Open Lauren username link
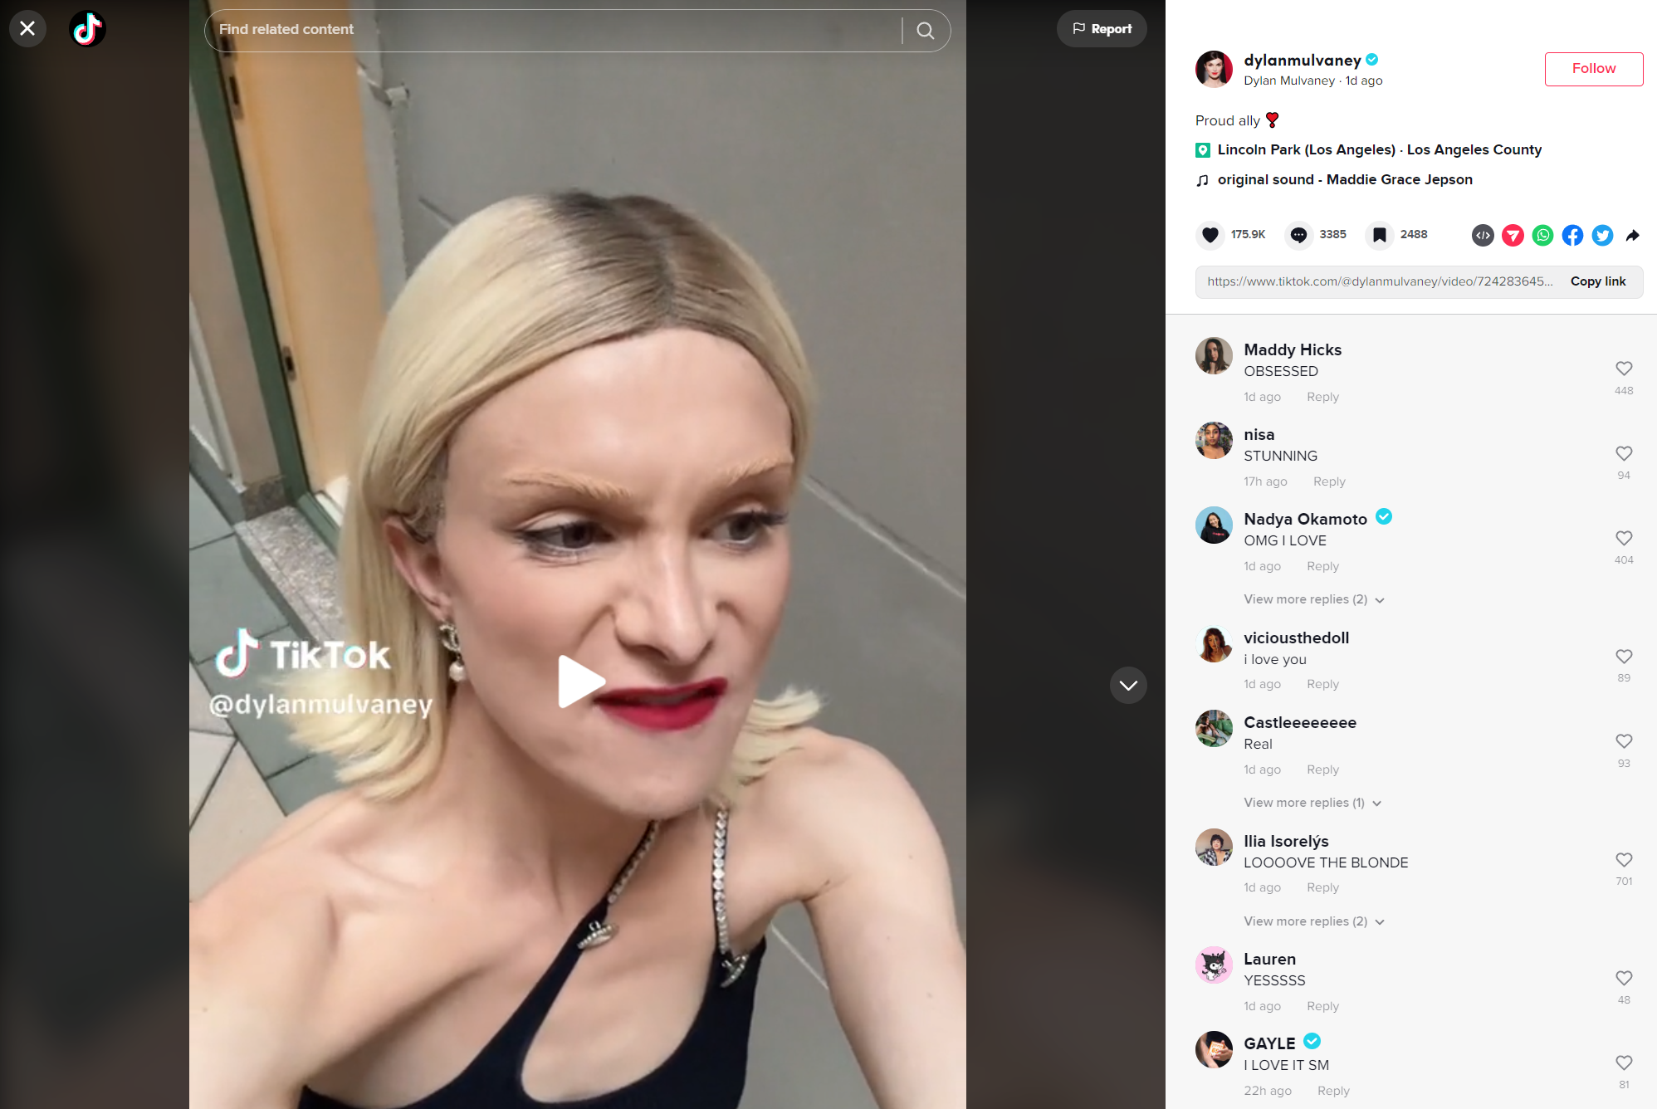This screenshot has width=1657, height=1109. click(1269, 960)
